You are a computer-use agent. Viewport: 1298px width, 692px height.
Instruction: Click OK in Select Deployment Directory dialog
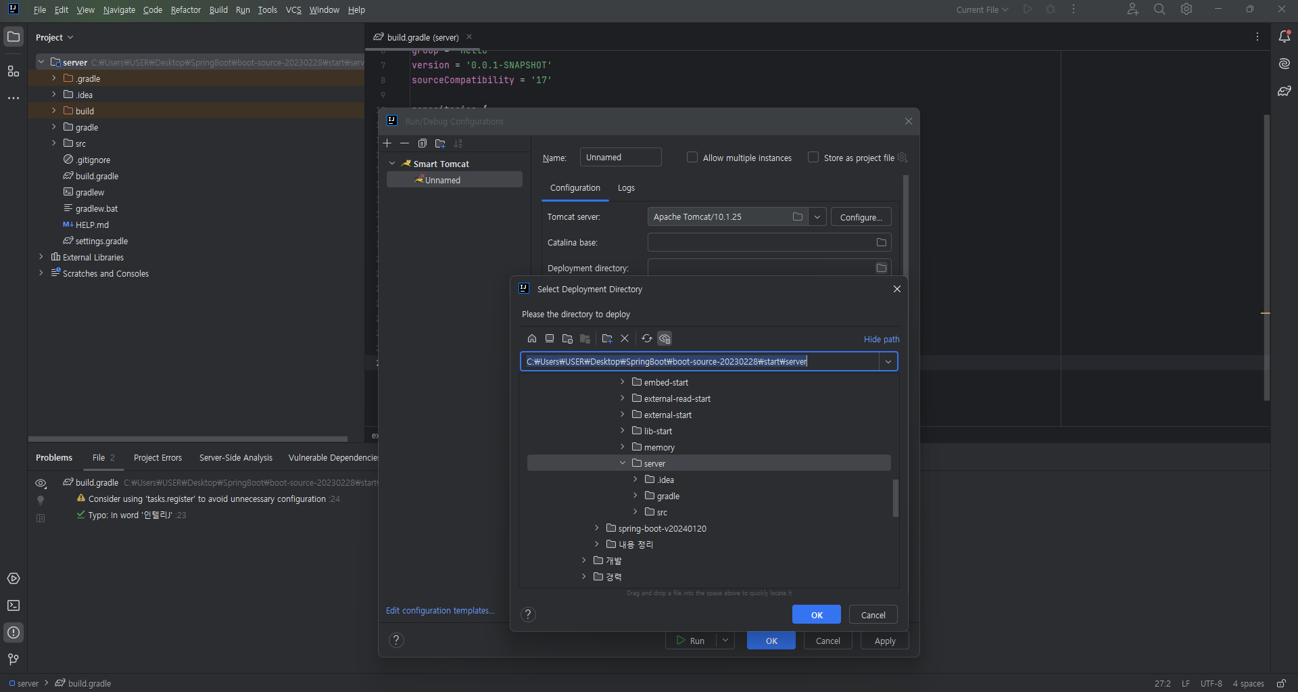[817, 615]
